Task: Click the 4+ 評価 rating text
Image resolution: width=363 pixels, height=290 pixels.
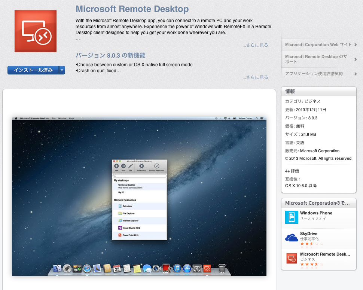Action: click(292, 171)
